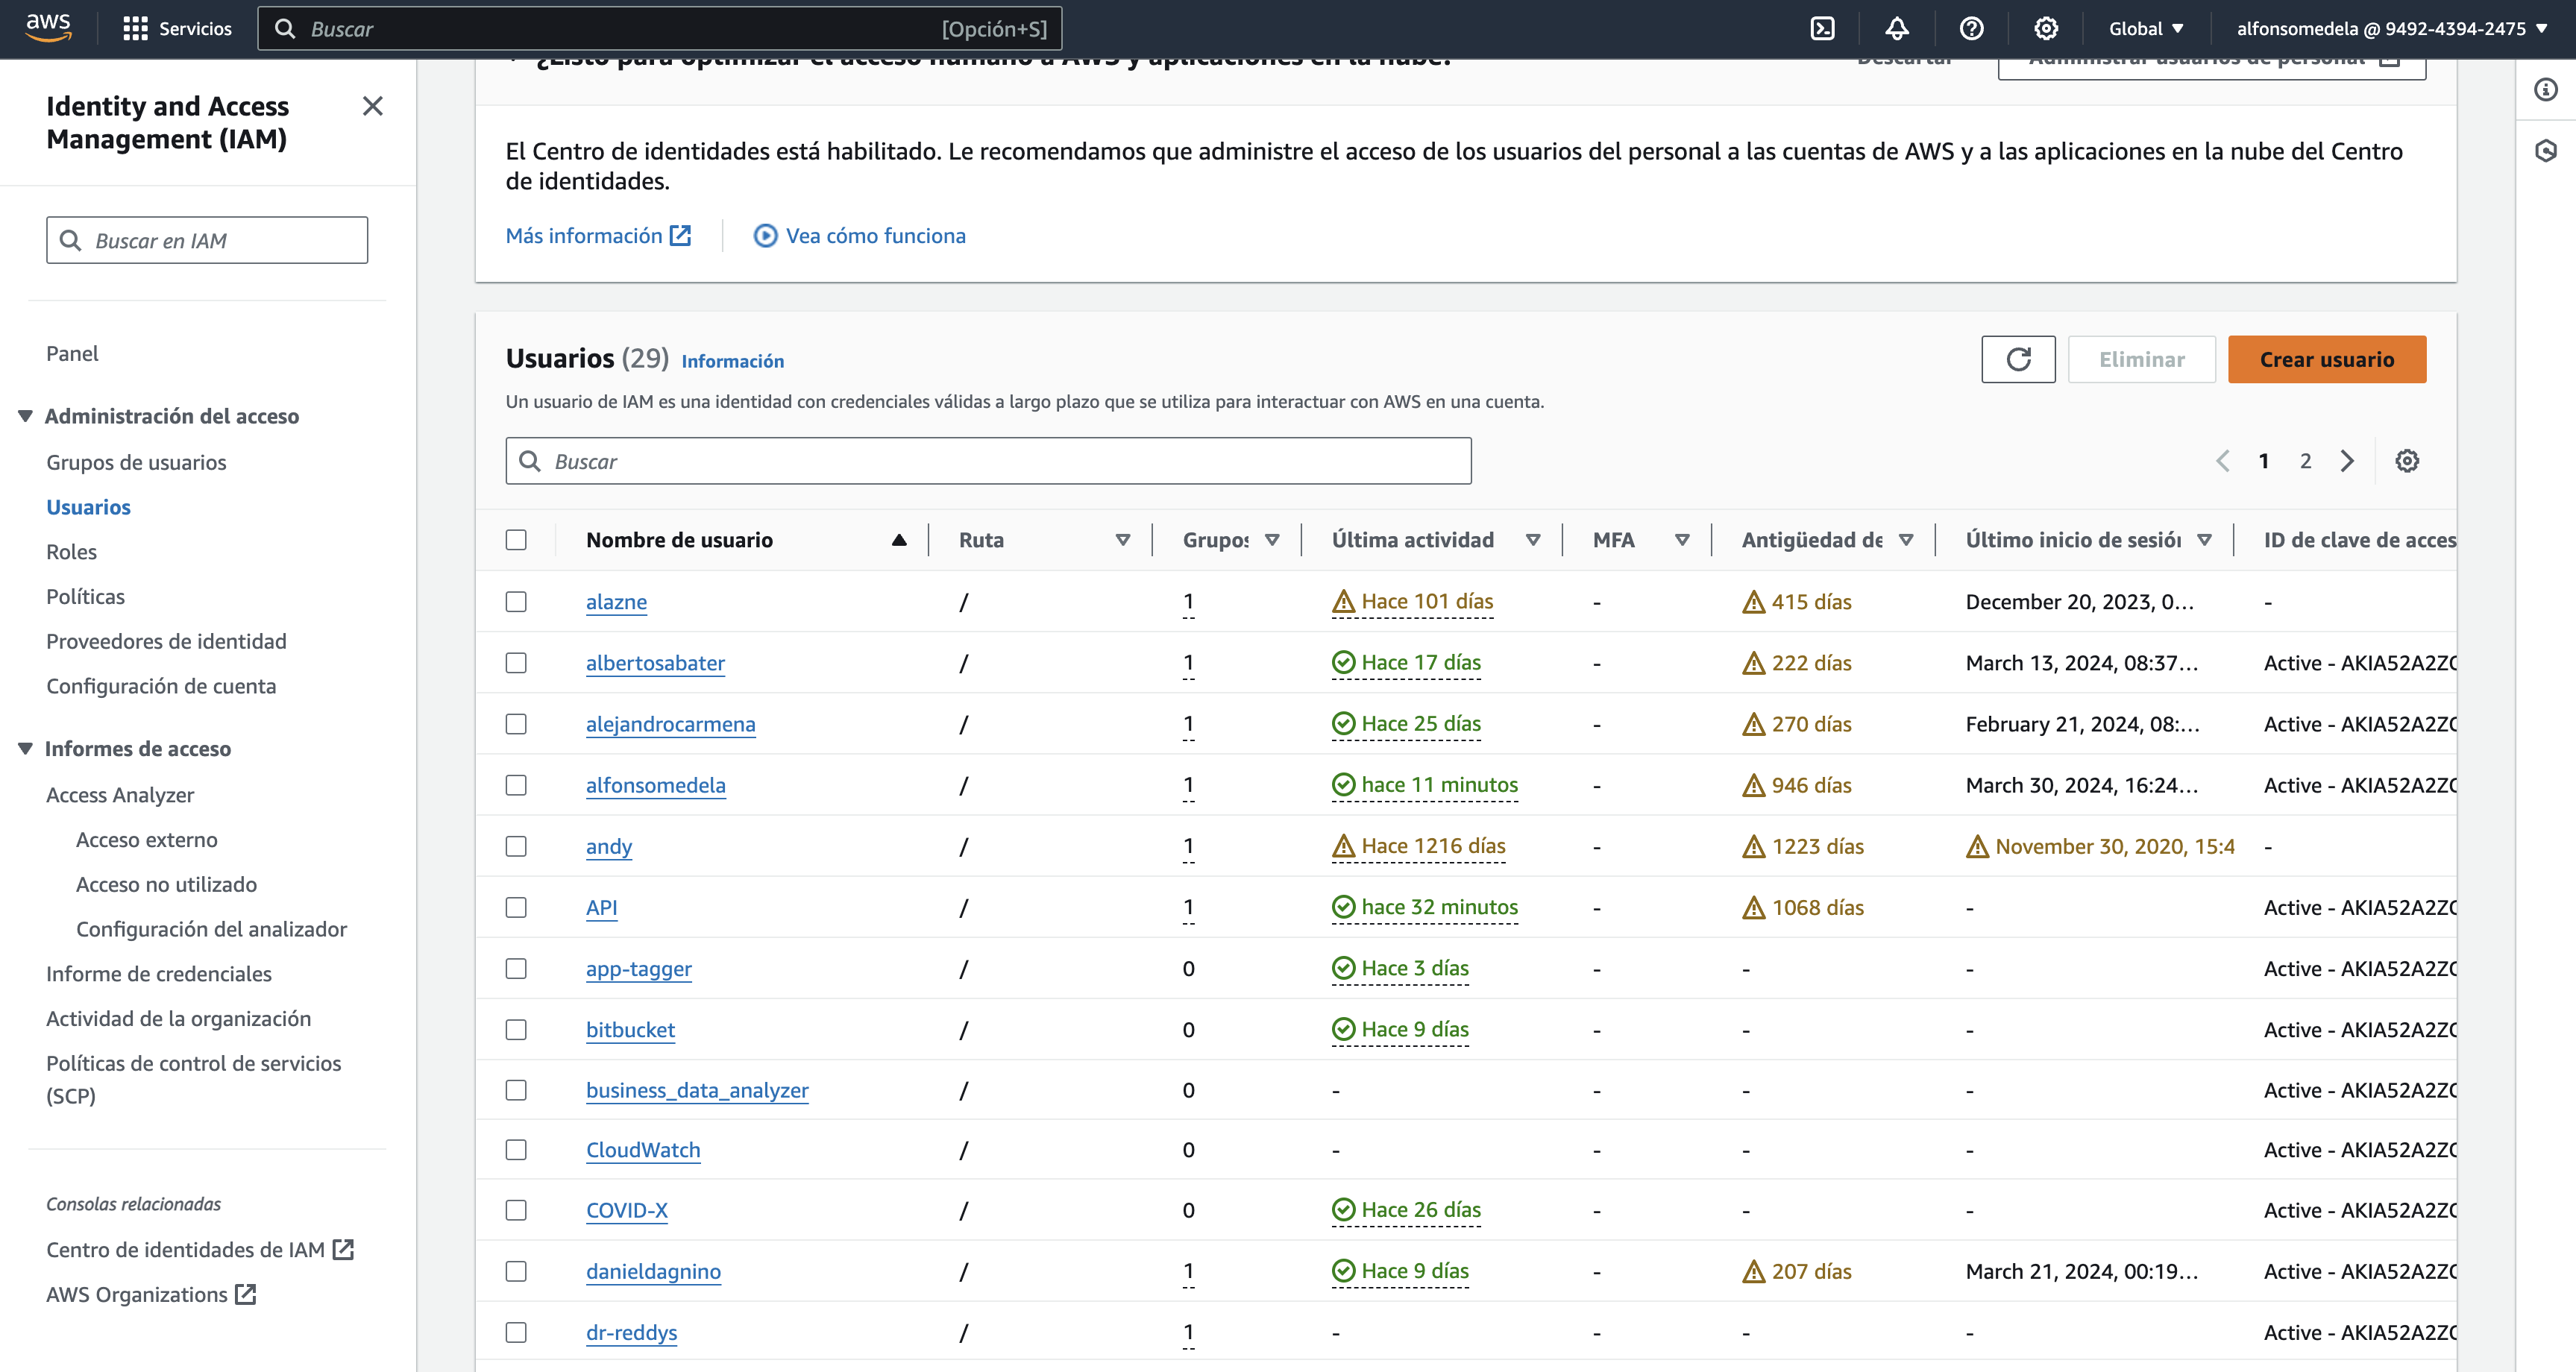Open the alfonsomedela account menu
Image resolution: width=2576 pixels, height=1372 pixels.
pyautogui.click(x=2393, y=28)
